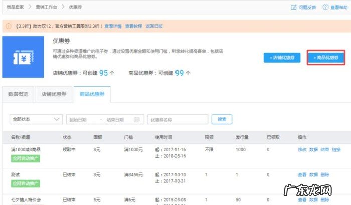The width and height of the screenshot is (351, 205).
Task: Click the 95 shop coupon quota number
Action: (104, 73)
